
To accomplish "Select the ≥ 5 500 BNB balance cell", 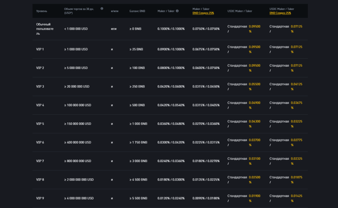I will click(x=138, y=198).
